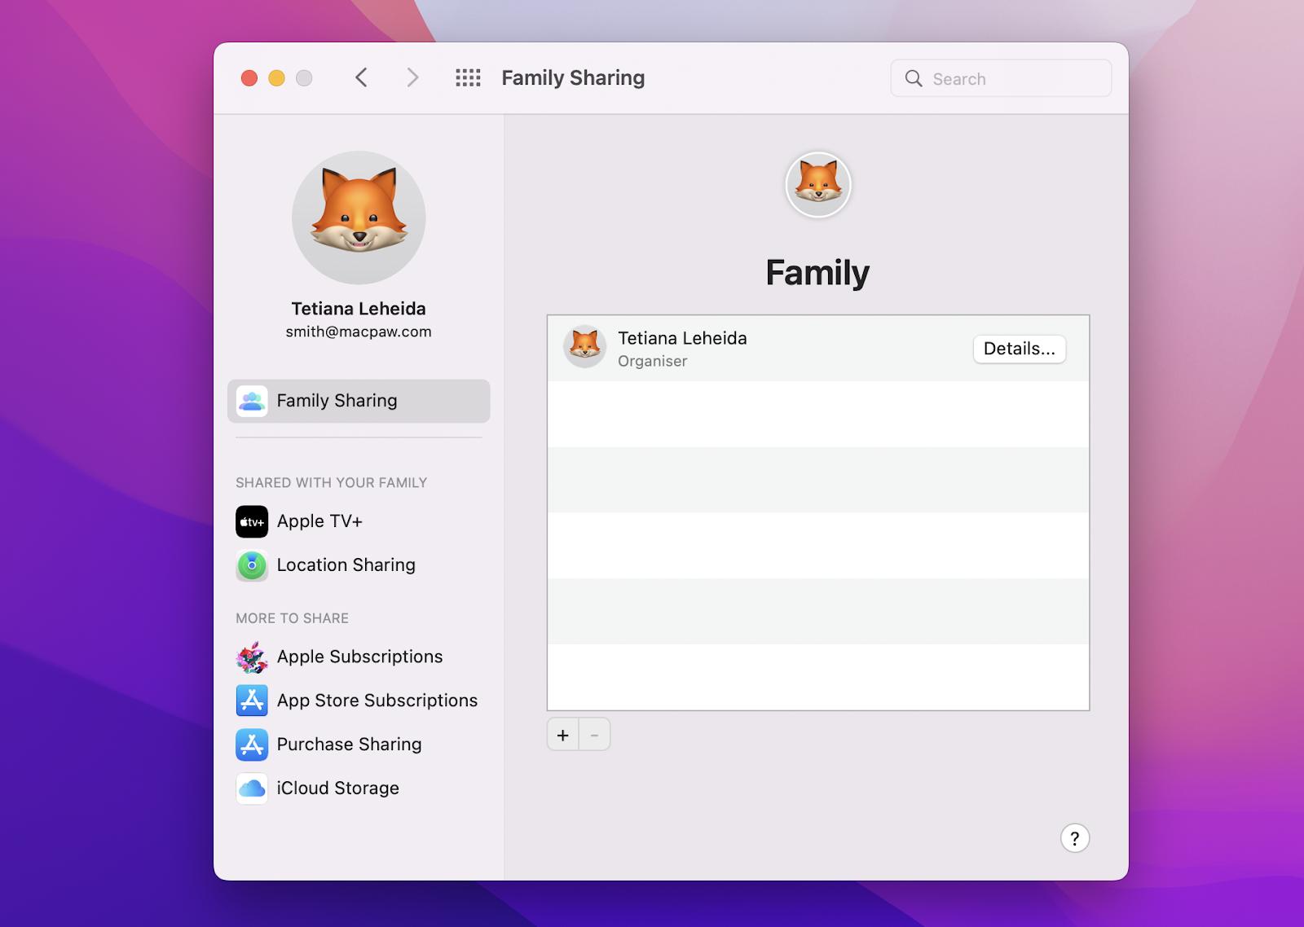Show all preferences grid icon
This screenshot has width=1304, height=927.
coord(468,77)
